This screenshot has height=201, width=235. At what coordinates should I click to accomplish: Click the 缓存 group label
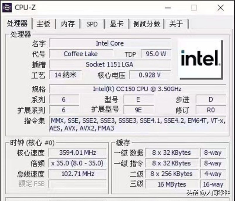point(123,143)
